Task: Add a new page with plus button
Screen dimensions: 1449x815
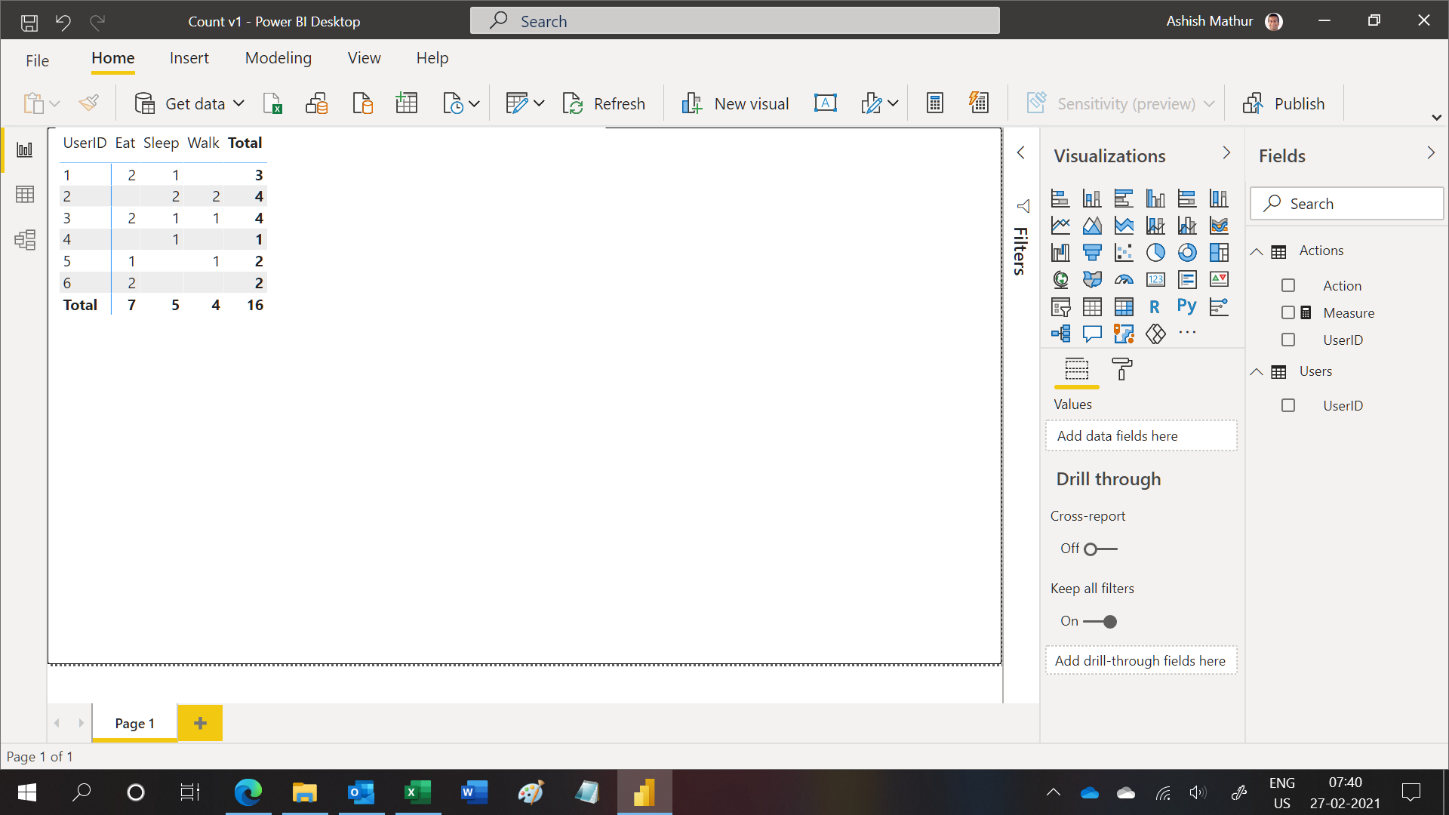Action: [200, 723]
